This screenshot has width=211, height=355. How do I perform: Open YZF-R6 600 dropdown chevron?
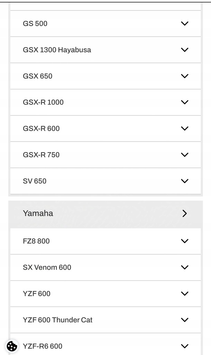[185, 346]
